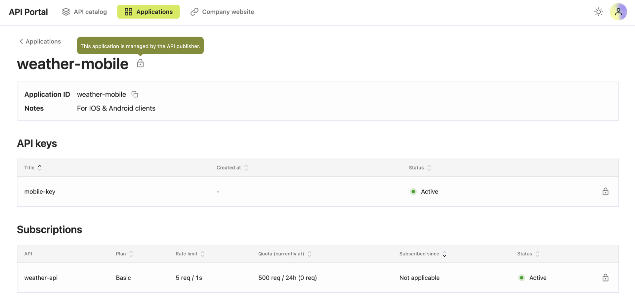The image size is (635, 302).
Task: Select the mobile-key title cell
Action: point(40,192)
